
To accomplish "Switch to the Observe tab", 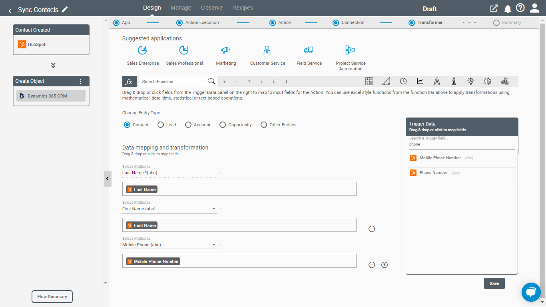I will click(212, 8).
